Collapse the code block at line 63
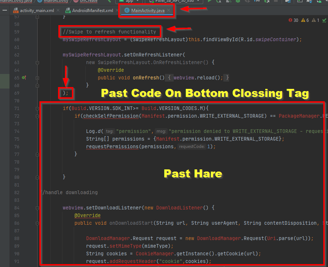 tap(38, 63)
